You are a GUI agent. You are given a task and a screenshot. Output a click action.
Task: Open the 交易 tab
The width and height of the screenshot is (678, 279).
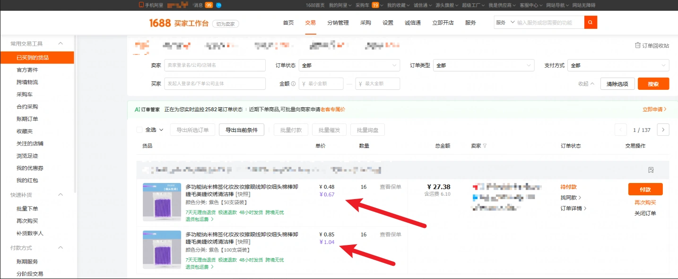tap(311, 23)
